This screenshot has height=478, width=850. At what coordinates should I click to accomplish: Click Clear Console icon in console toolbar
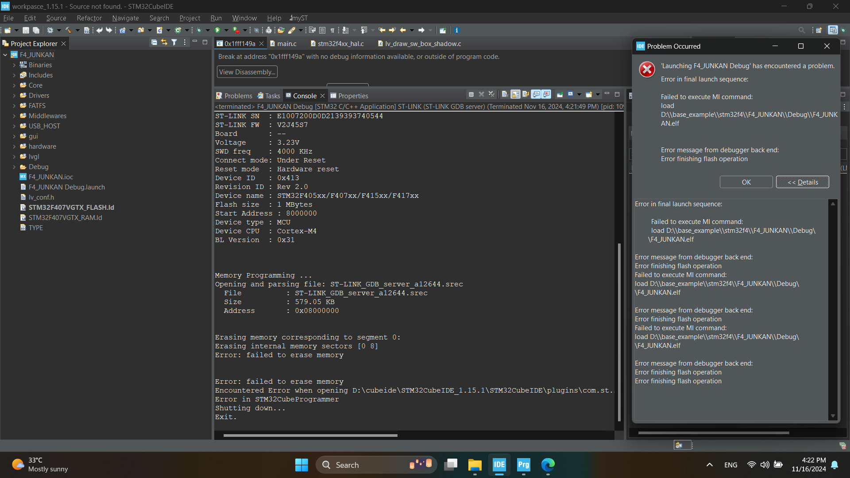(504, 94)
